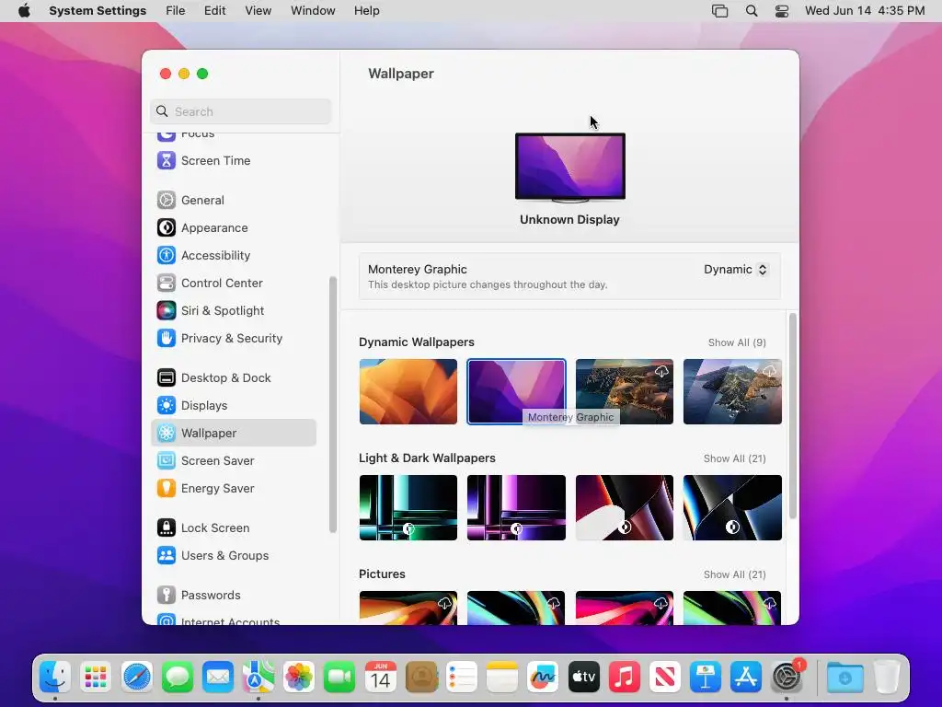Go to Control Center settings
The height and width of the screenshot is (707, 942).
(233, 284)
